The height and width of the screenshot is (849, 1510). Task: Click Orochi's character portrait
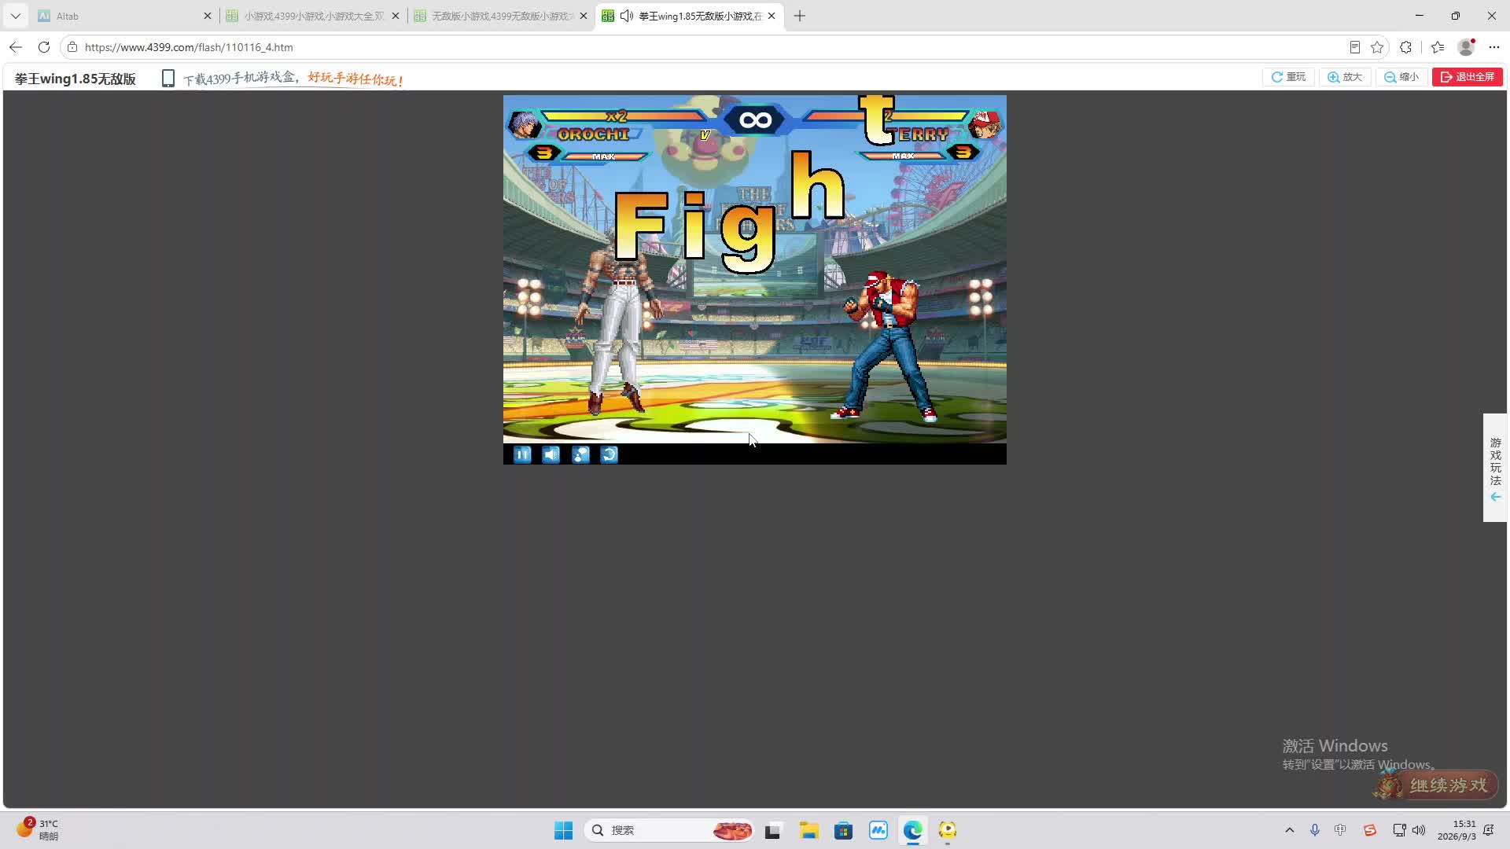[x=524, y=124]
